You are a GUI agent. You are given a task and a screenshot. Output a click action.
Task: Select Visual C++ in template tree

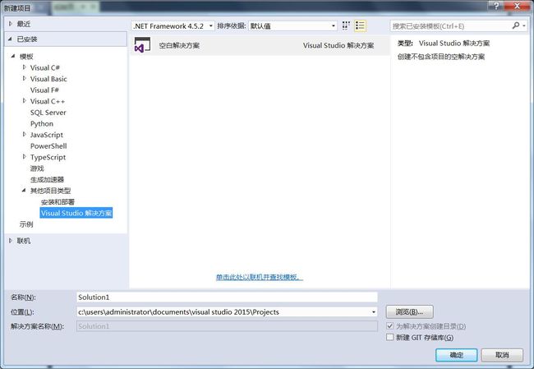click(48, 101)
